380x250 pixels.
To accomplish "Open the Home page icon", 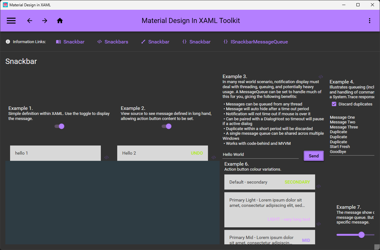I will pos(60,21).
